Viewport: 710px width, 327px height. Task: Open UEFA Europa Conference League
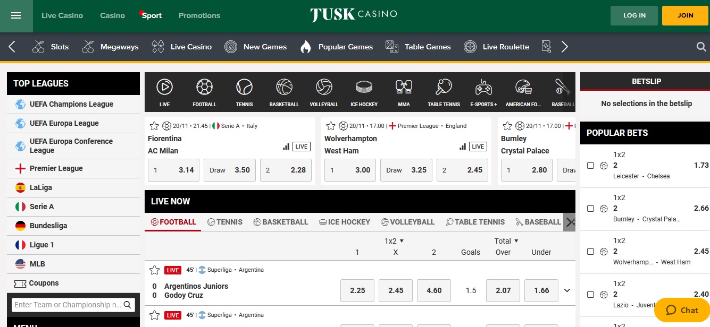pos(73,145)
